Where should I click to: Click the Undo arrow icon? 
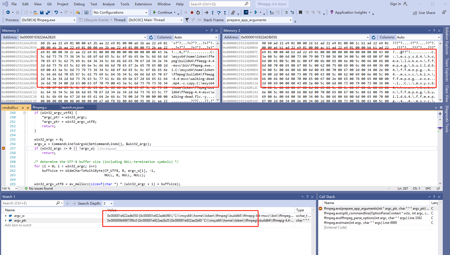point(56,13)
